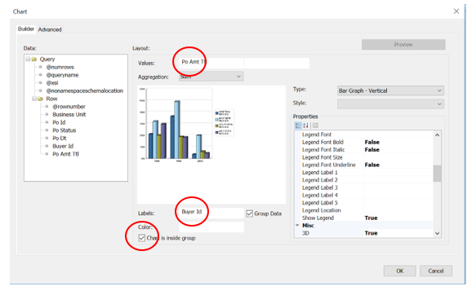Click properties scrollbar down arrow
The image size is (476, 295).
click(437, 233)
